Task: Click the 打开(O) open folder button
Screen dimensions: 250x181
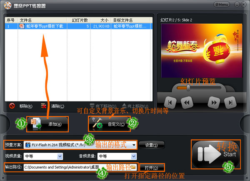Action: pyautogui.click(x=152, y=168)
